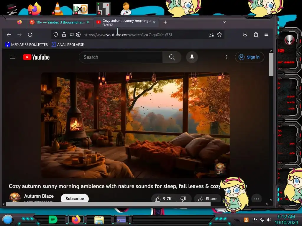Open the Action Center flag icon
302x226 pixels.
pyautogui.click(x=255, y=220)
